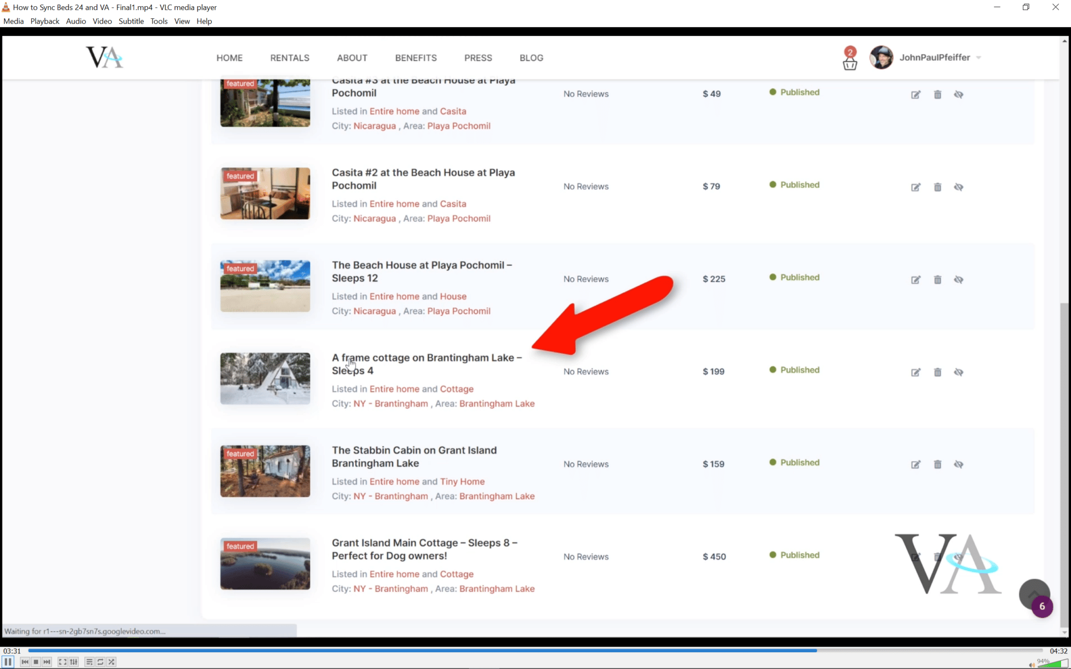The height and width of the screenshot is (669, 1071).
Task: Stop the video playback
Action: click(36, 662)
